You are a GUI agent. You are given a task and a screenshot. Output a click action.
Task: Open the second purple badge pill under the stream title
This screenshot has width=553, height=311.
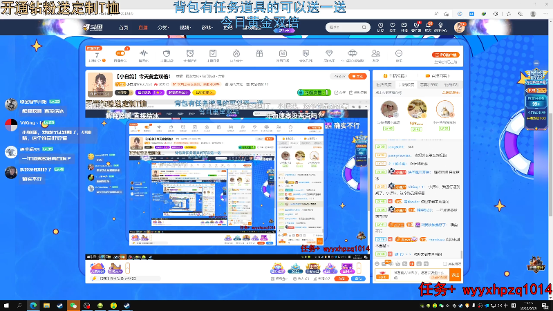pyautogui.click(x=178, y=93)
